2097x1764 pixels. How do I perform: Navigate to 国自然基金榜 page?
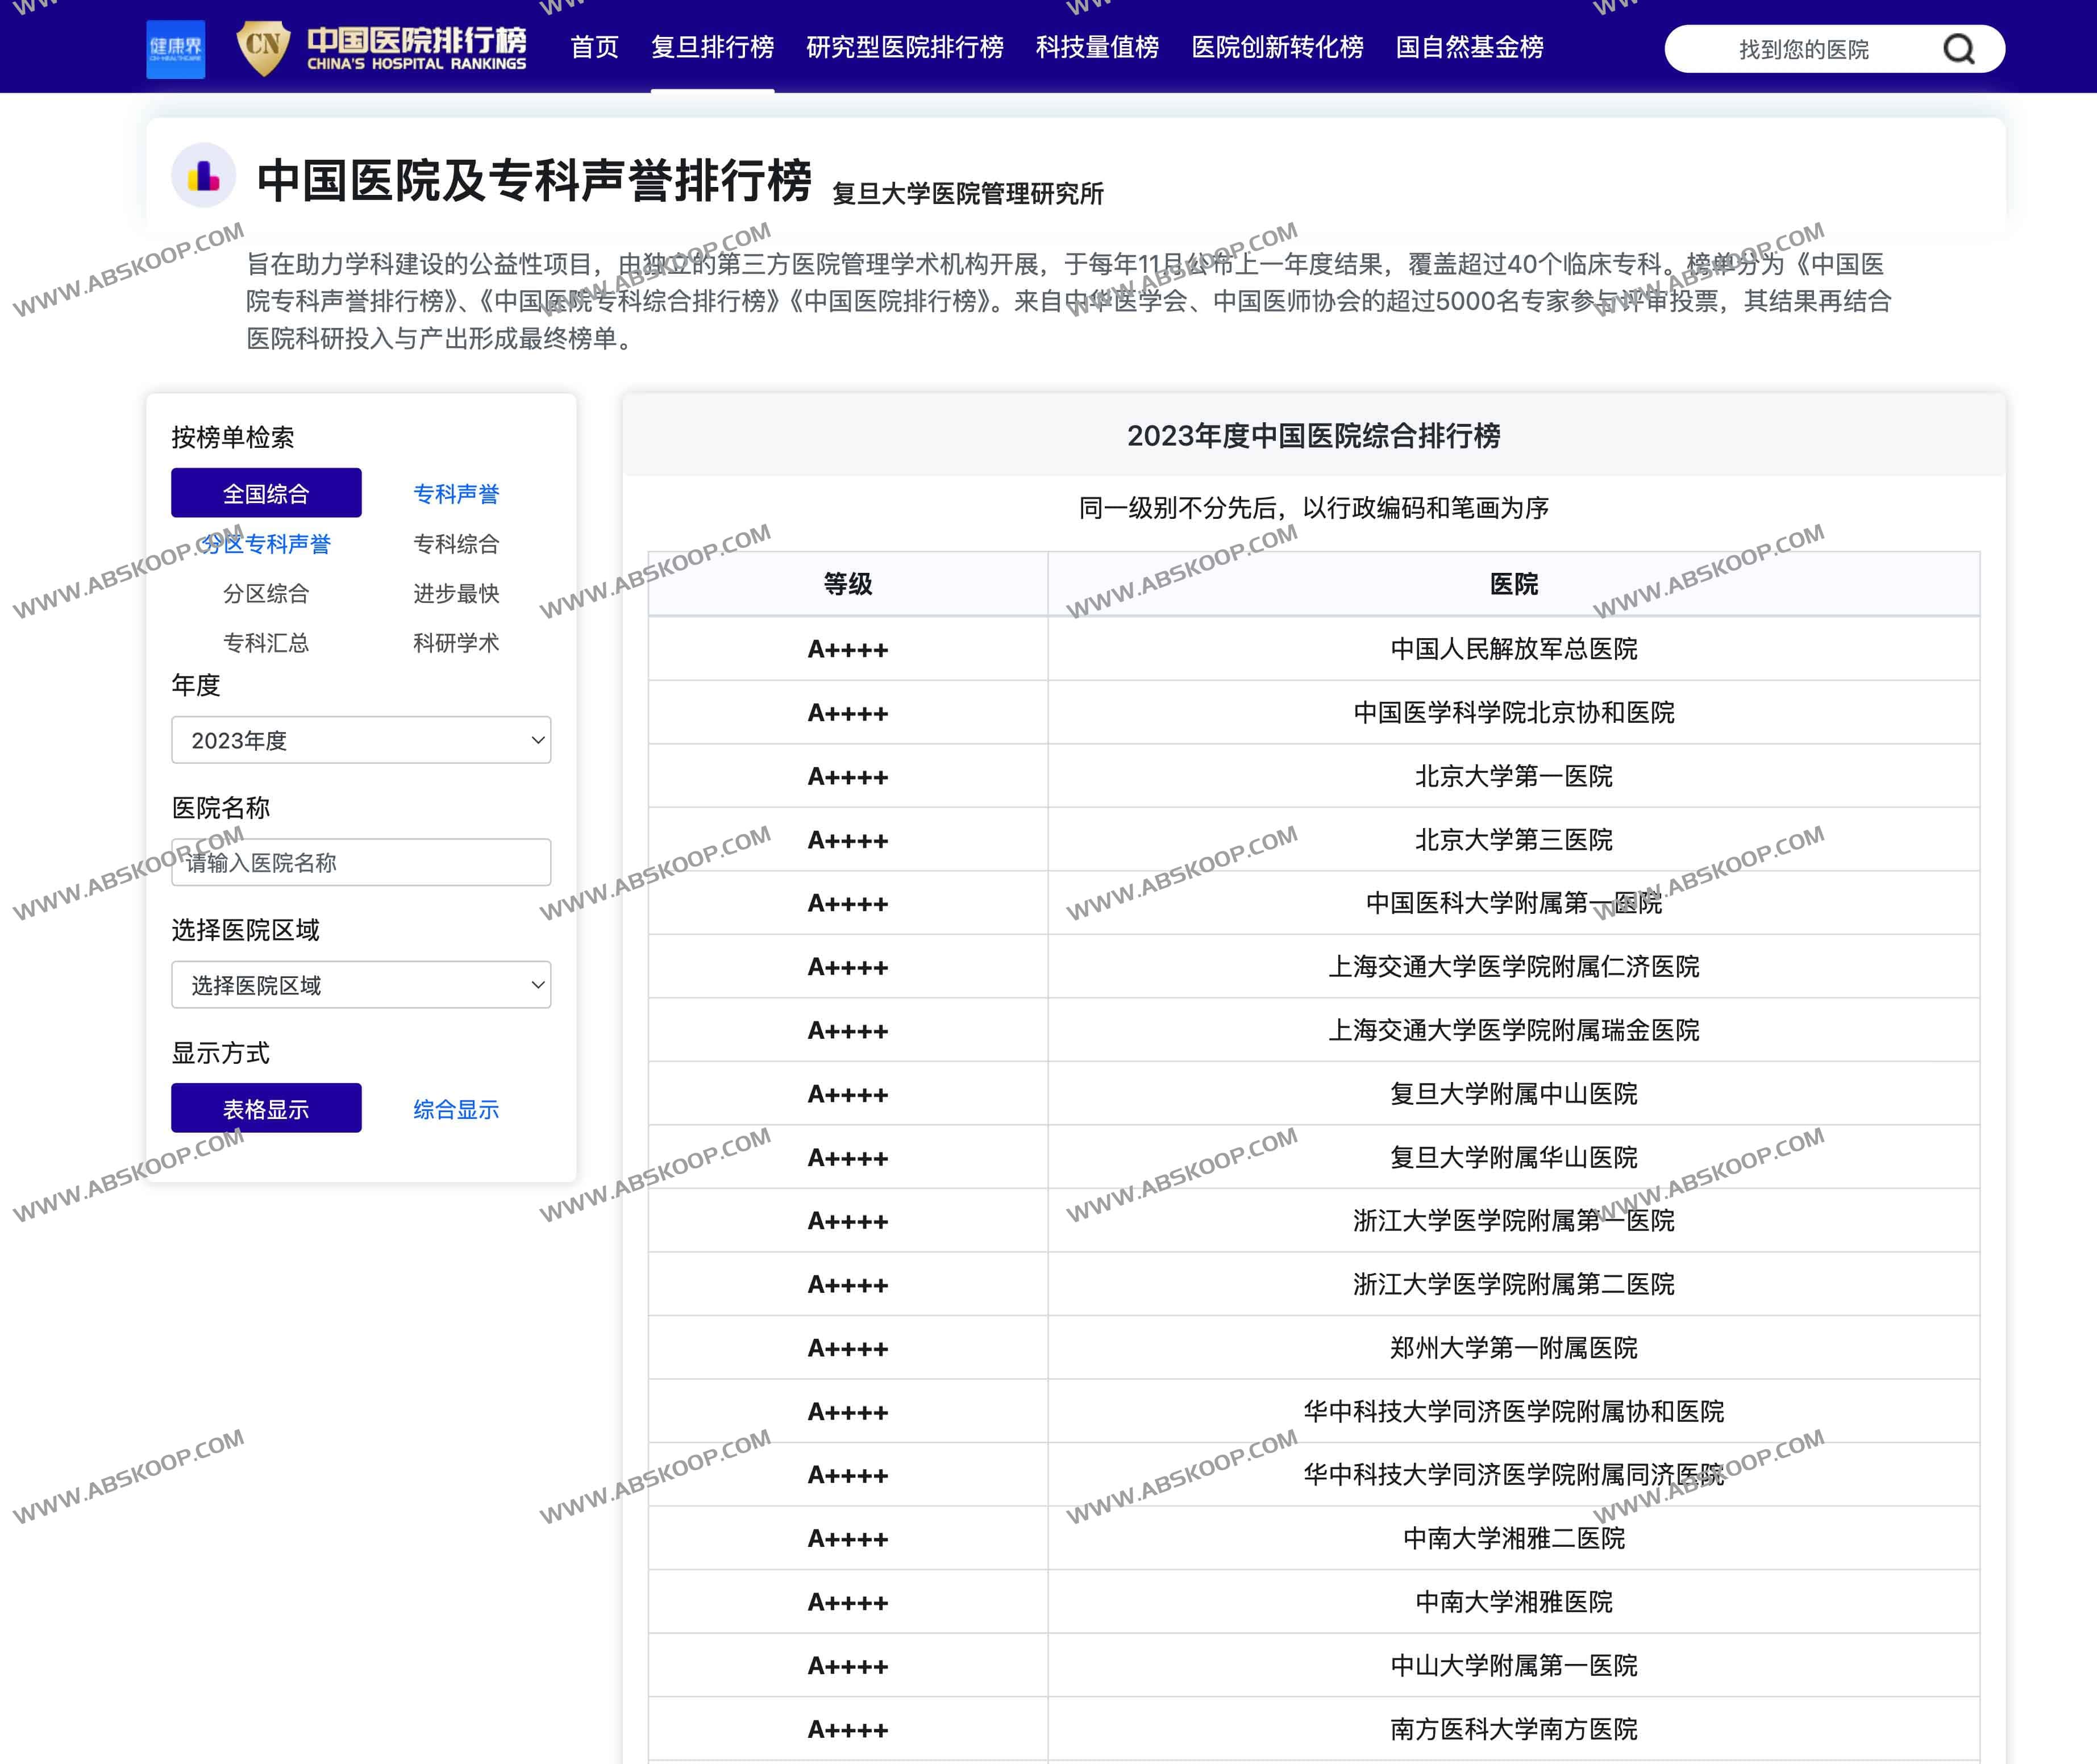click(x=1469, y=47)
